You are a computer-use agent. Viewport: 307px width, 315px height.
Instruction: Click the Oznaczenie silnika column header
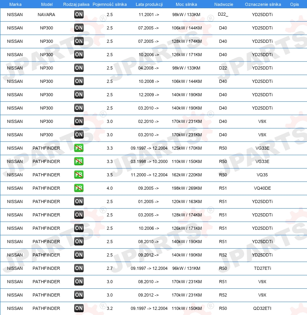tap(263, 4)
